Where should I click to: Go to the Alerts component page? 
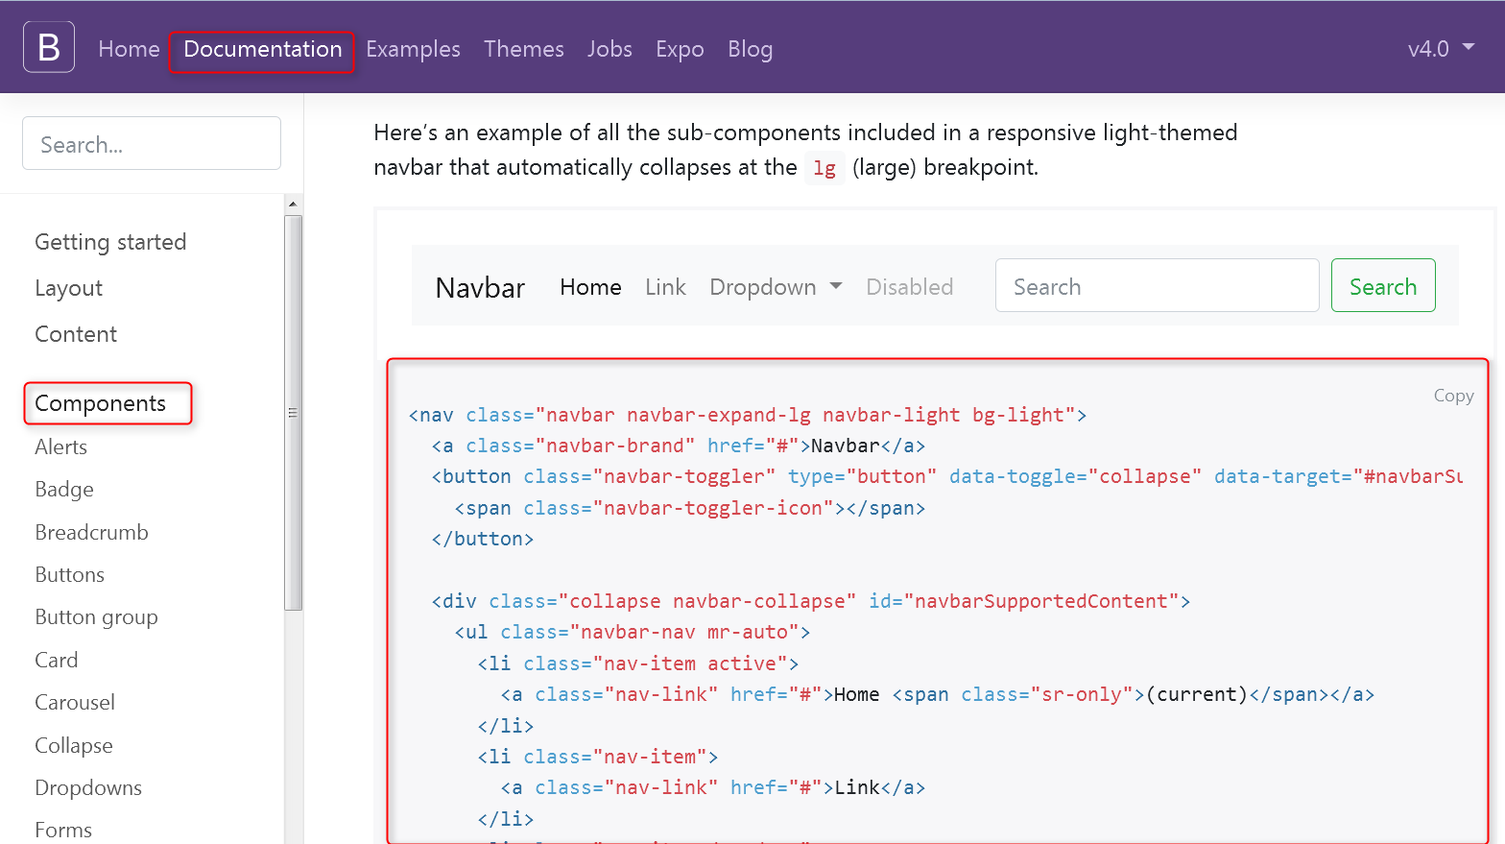(x=60, y=446)
